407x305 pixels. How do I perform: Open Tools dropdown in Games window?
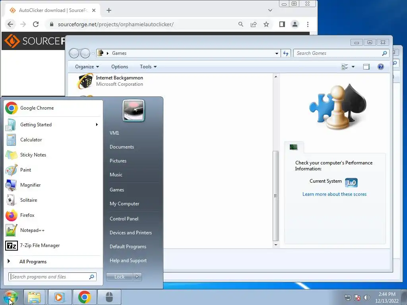[148, 67]
